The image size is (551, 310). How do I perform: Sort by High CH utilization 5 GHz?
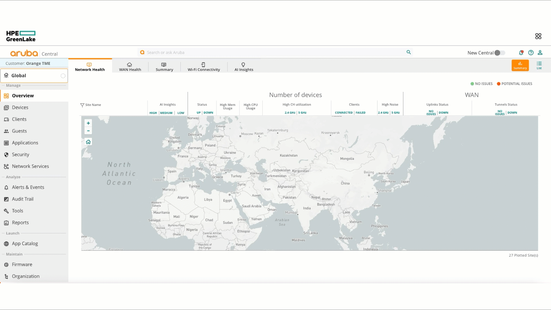point(303,113)
